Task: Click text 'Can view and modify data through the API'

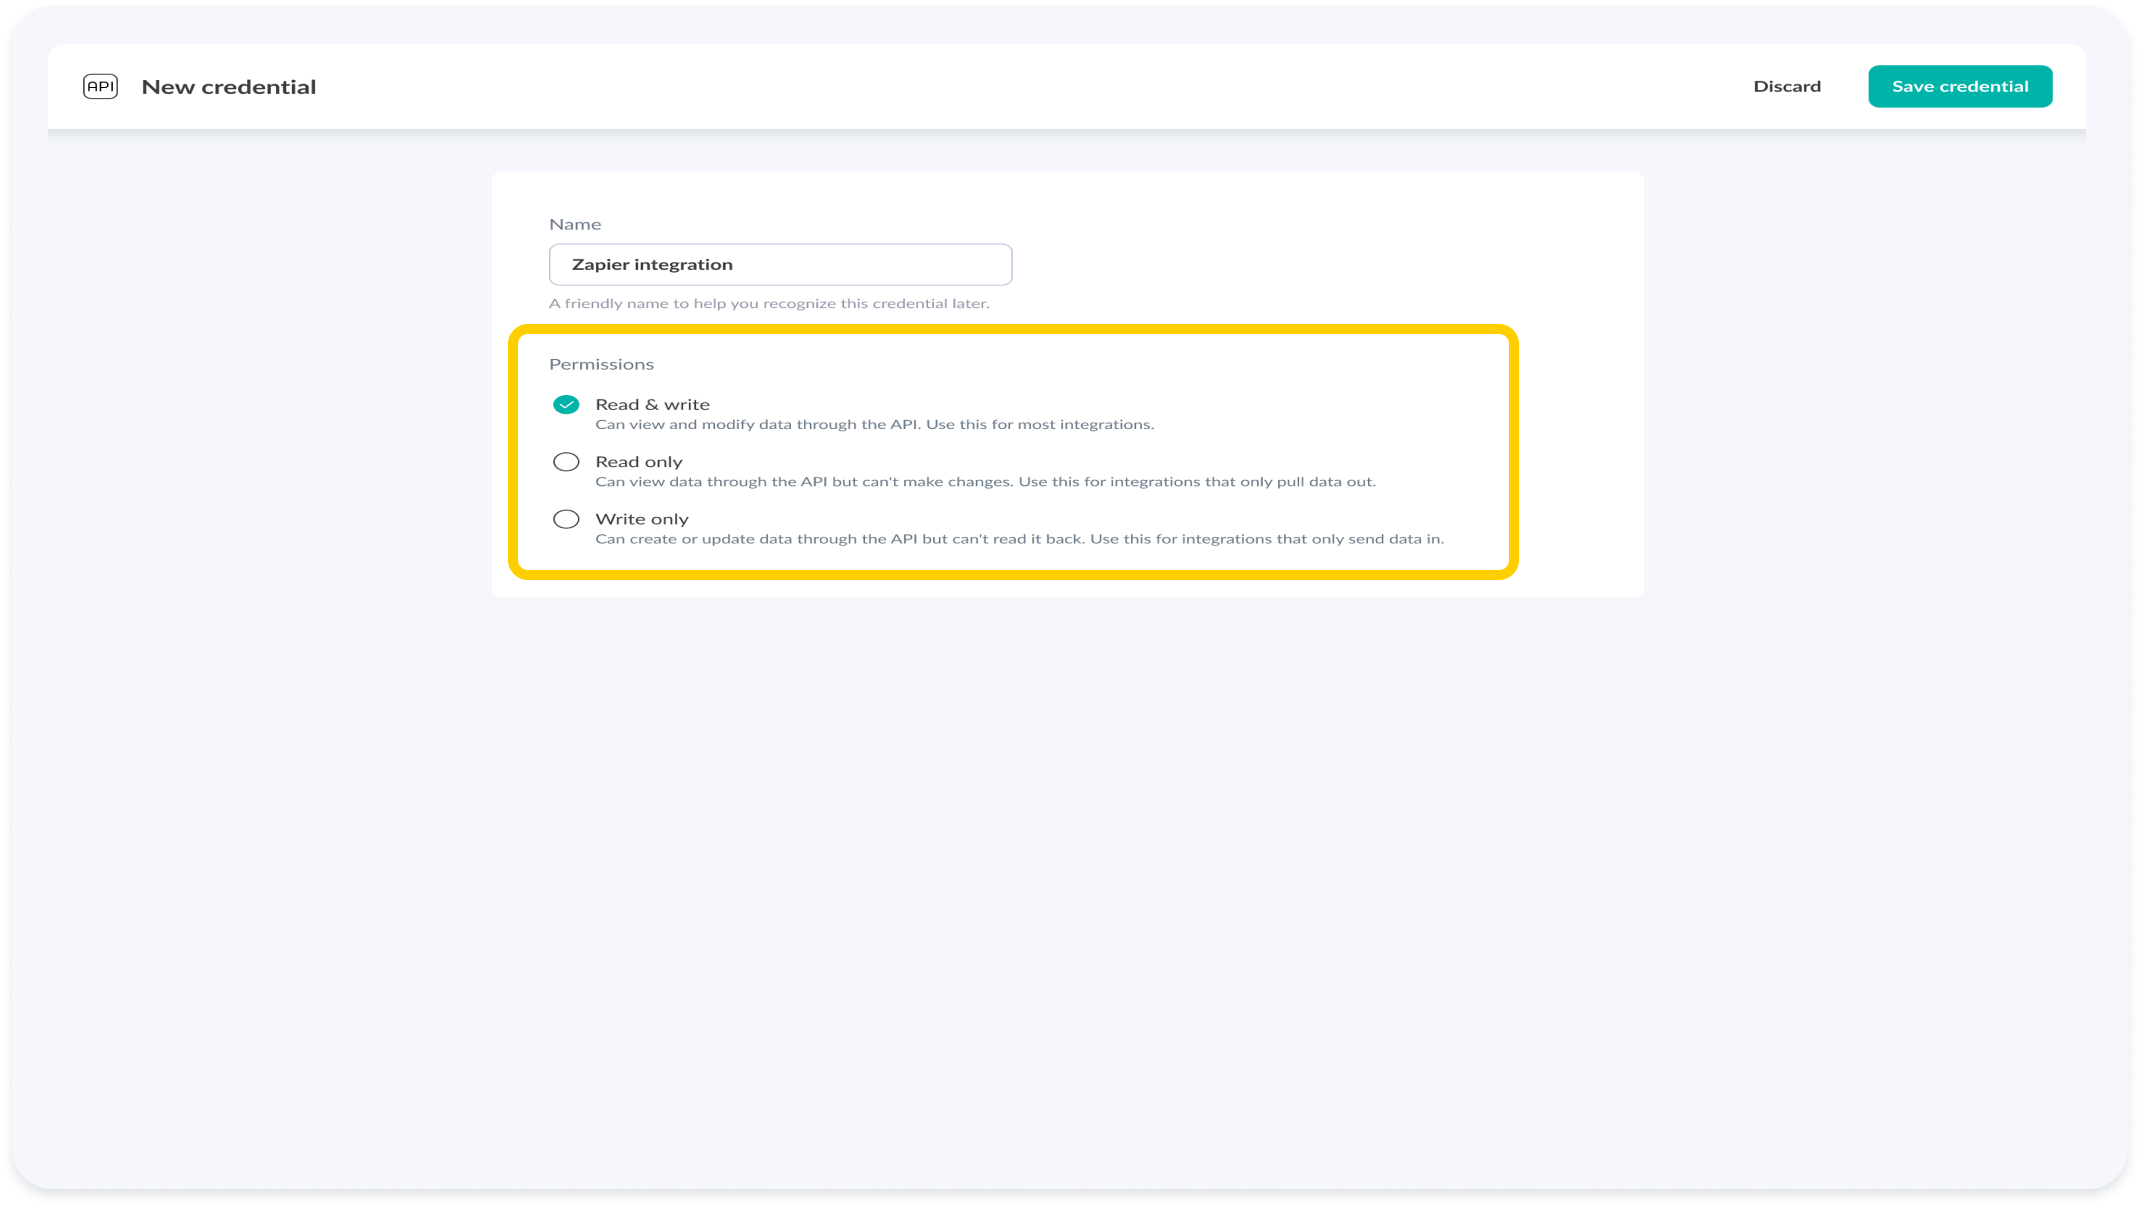Action: tap(756, 425)
